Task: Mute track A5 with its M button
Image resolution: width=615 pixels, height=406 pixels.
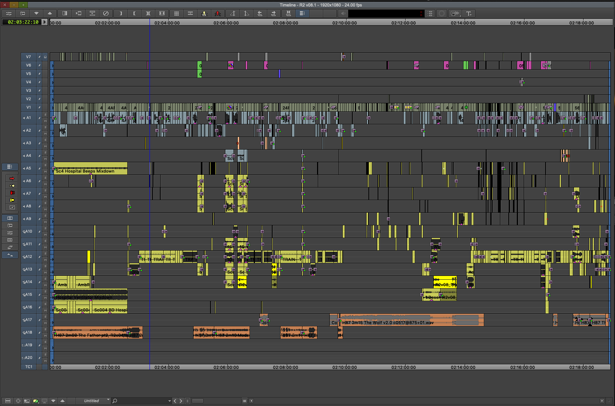Action: [45, 171]
